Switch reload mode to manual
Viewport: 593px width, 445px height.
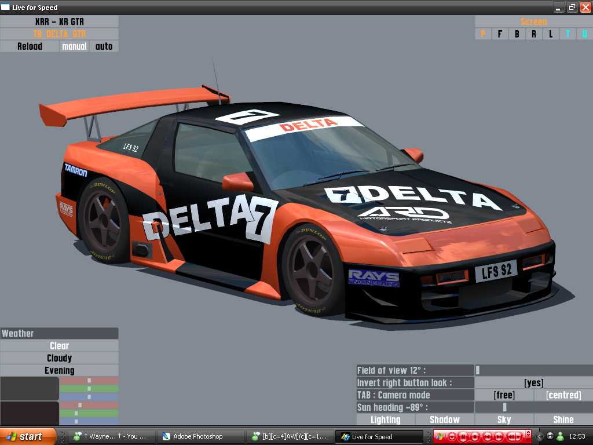(75, 46)
